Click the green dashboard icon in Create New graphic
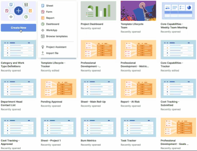This screenshot has width=197, height=151. pos(26,17)
